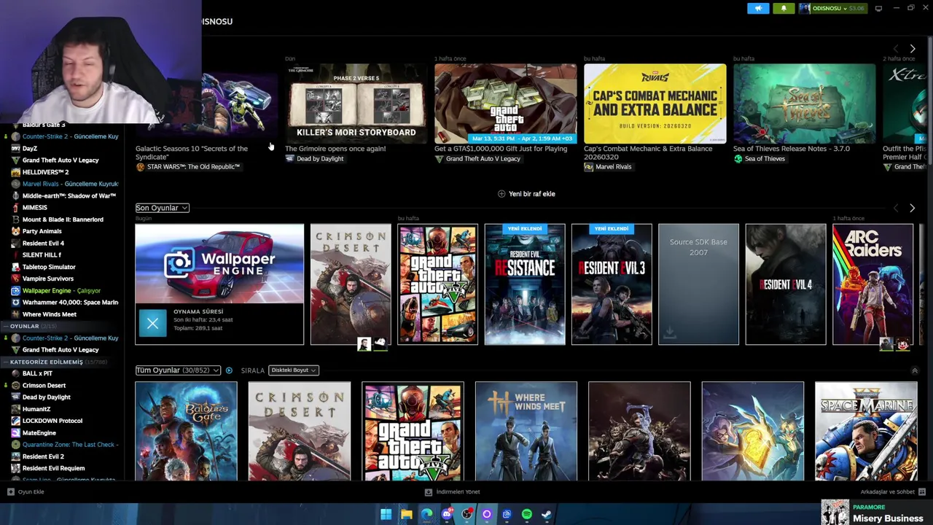This screenshot has width=933, height=525.
Task: Click the Vampire Survivors icon in sidebar
Action: click(x=16, y=279)
